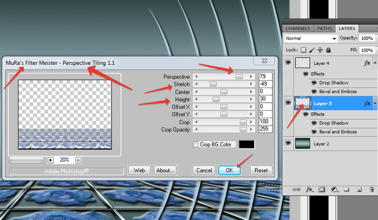Toggle Layer 4 Effects visibility eye
This screenshot has height=220, width=378.
pos(306,74)
